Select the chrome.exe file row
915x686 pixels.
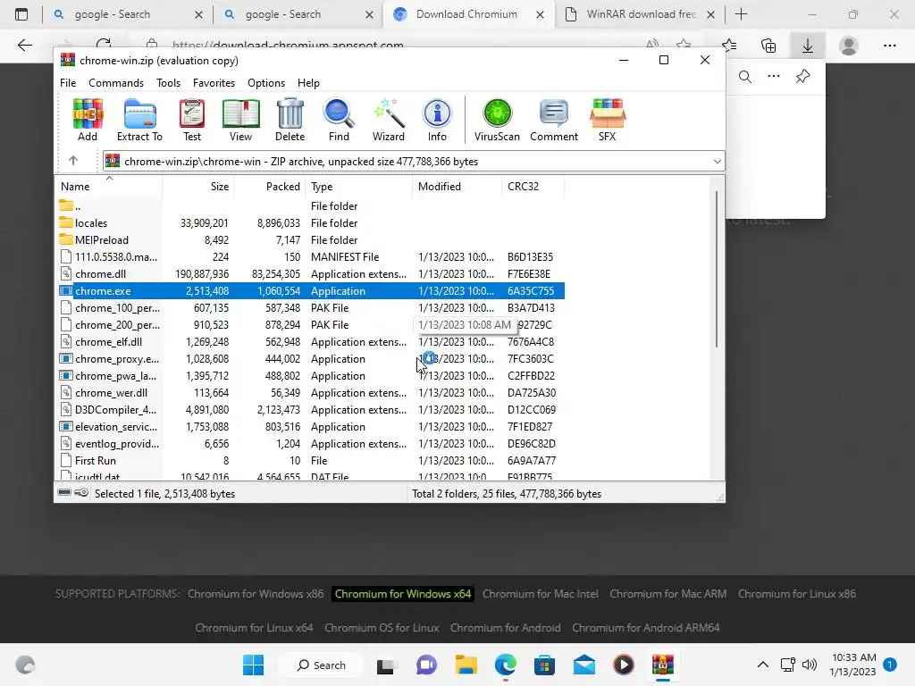point(311,290)
